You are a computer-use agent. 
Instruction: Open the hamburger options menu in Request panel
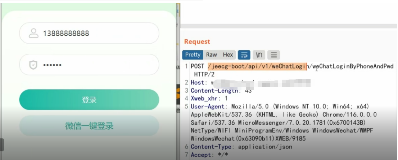pos(273,55)
